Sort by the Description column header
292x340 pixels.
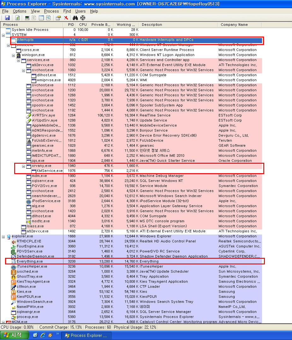point(178,25)
